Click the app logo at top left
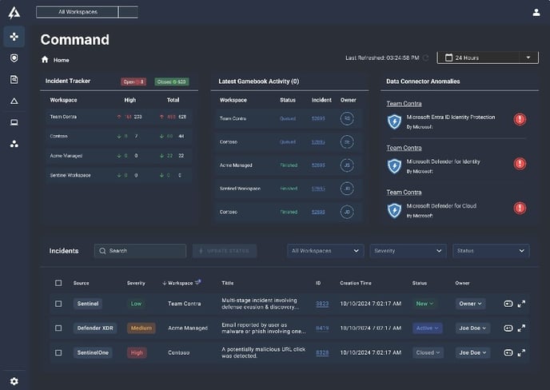Image resolution: width=550 pixels, height=390 pixels. coord(14,13)
